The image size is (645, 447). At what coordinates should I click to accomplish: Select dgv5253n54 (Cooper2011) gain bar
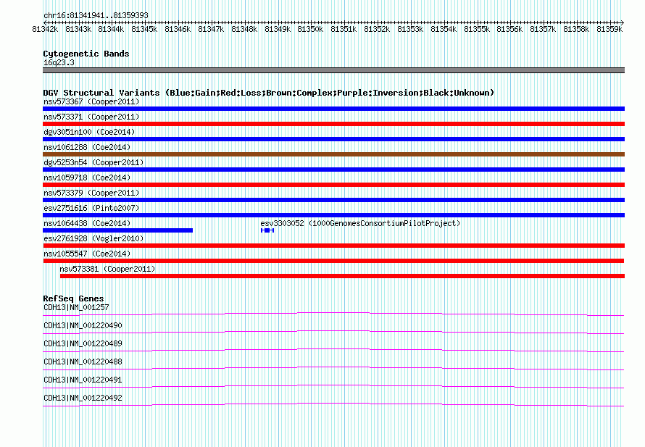click(333, 170)
